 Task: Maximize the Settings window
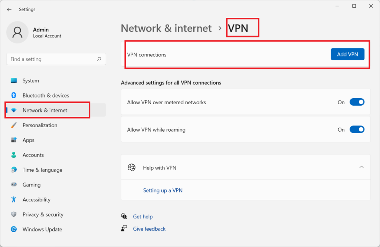point(354,6)
